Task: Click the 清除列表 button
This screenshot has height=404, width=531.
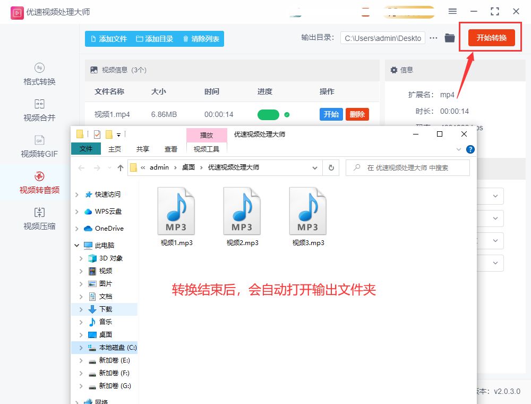Action: 201,39
